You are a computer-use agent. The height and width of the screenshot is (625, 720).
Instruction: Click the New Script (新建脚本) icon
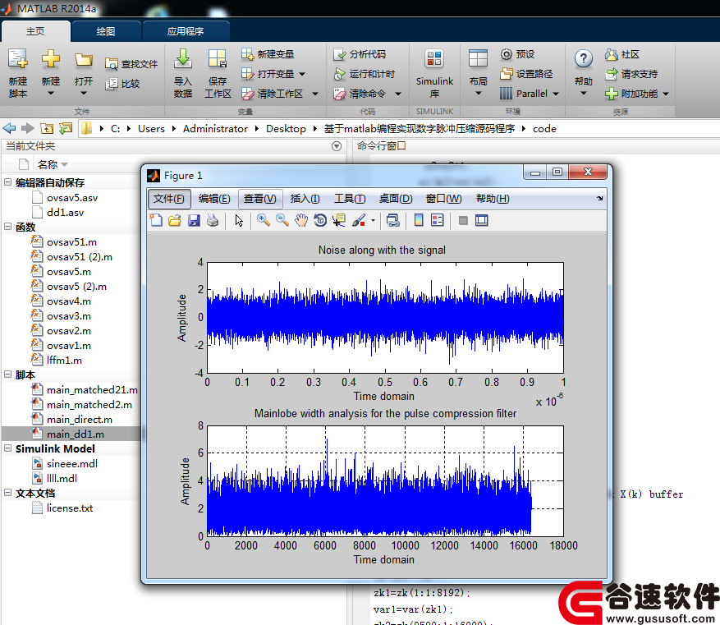[18, 60]
